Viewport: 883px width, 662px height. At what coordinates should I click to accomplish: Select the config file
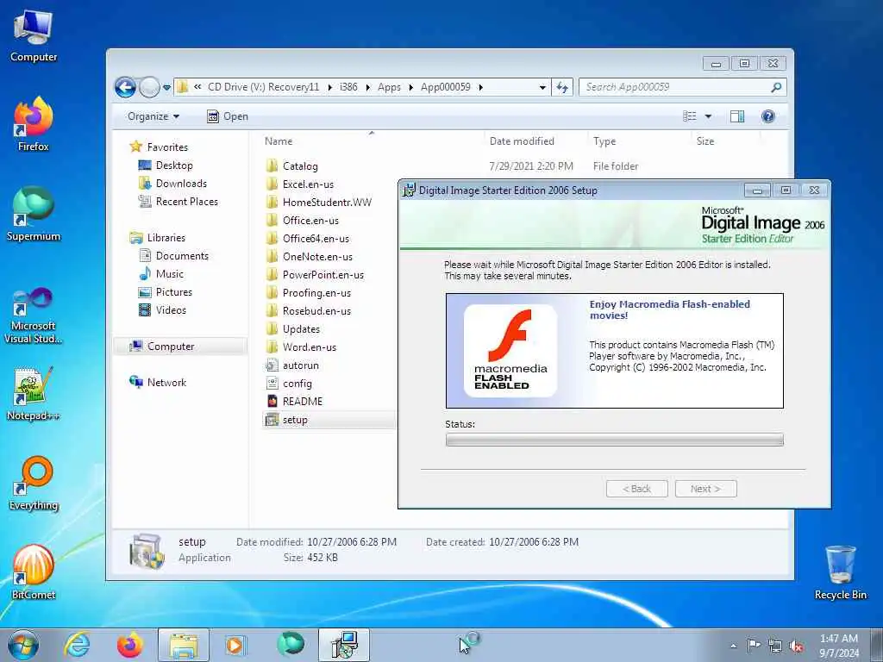(288, 384)
